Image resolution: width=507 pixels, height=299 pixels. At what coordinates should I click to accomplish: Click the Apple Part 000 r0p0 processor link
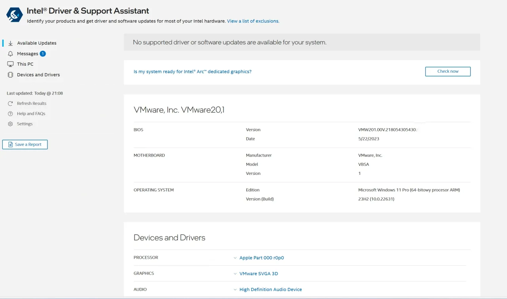point(261,258)
